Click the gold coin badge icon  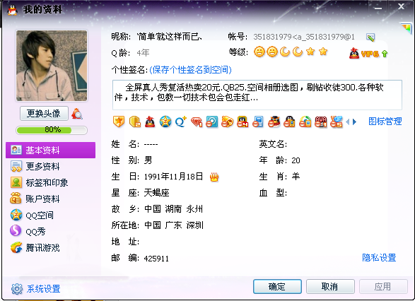point(134,122)
